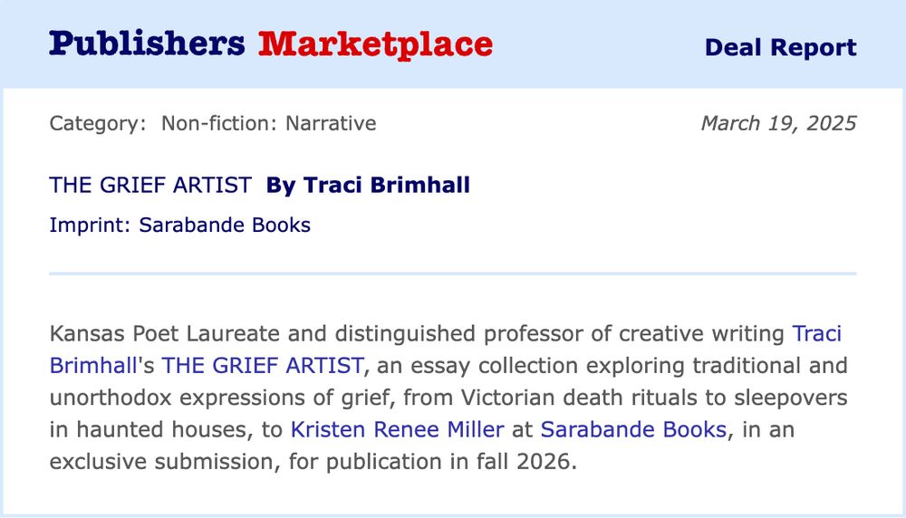Click the phrase 'exclusive submission'
906x518 pixels.
point(160,462)
